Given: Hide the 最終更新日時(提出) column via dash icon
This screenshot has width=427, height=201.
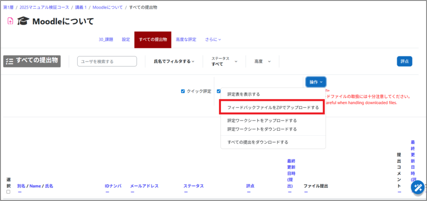Looking at the screenshot, I should click(x=289, y=192).
